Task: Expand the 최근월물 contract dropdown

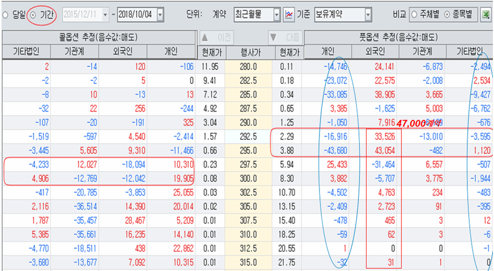Action: click(x=276, y=15)
